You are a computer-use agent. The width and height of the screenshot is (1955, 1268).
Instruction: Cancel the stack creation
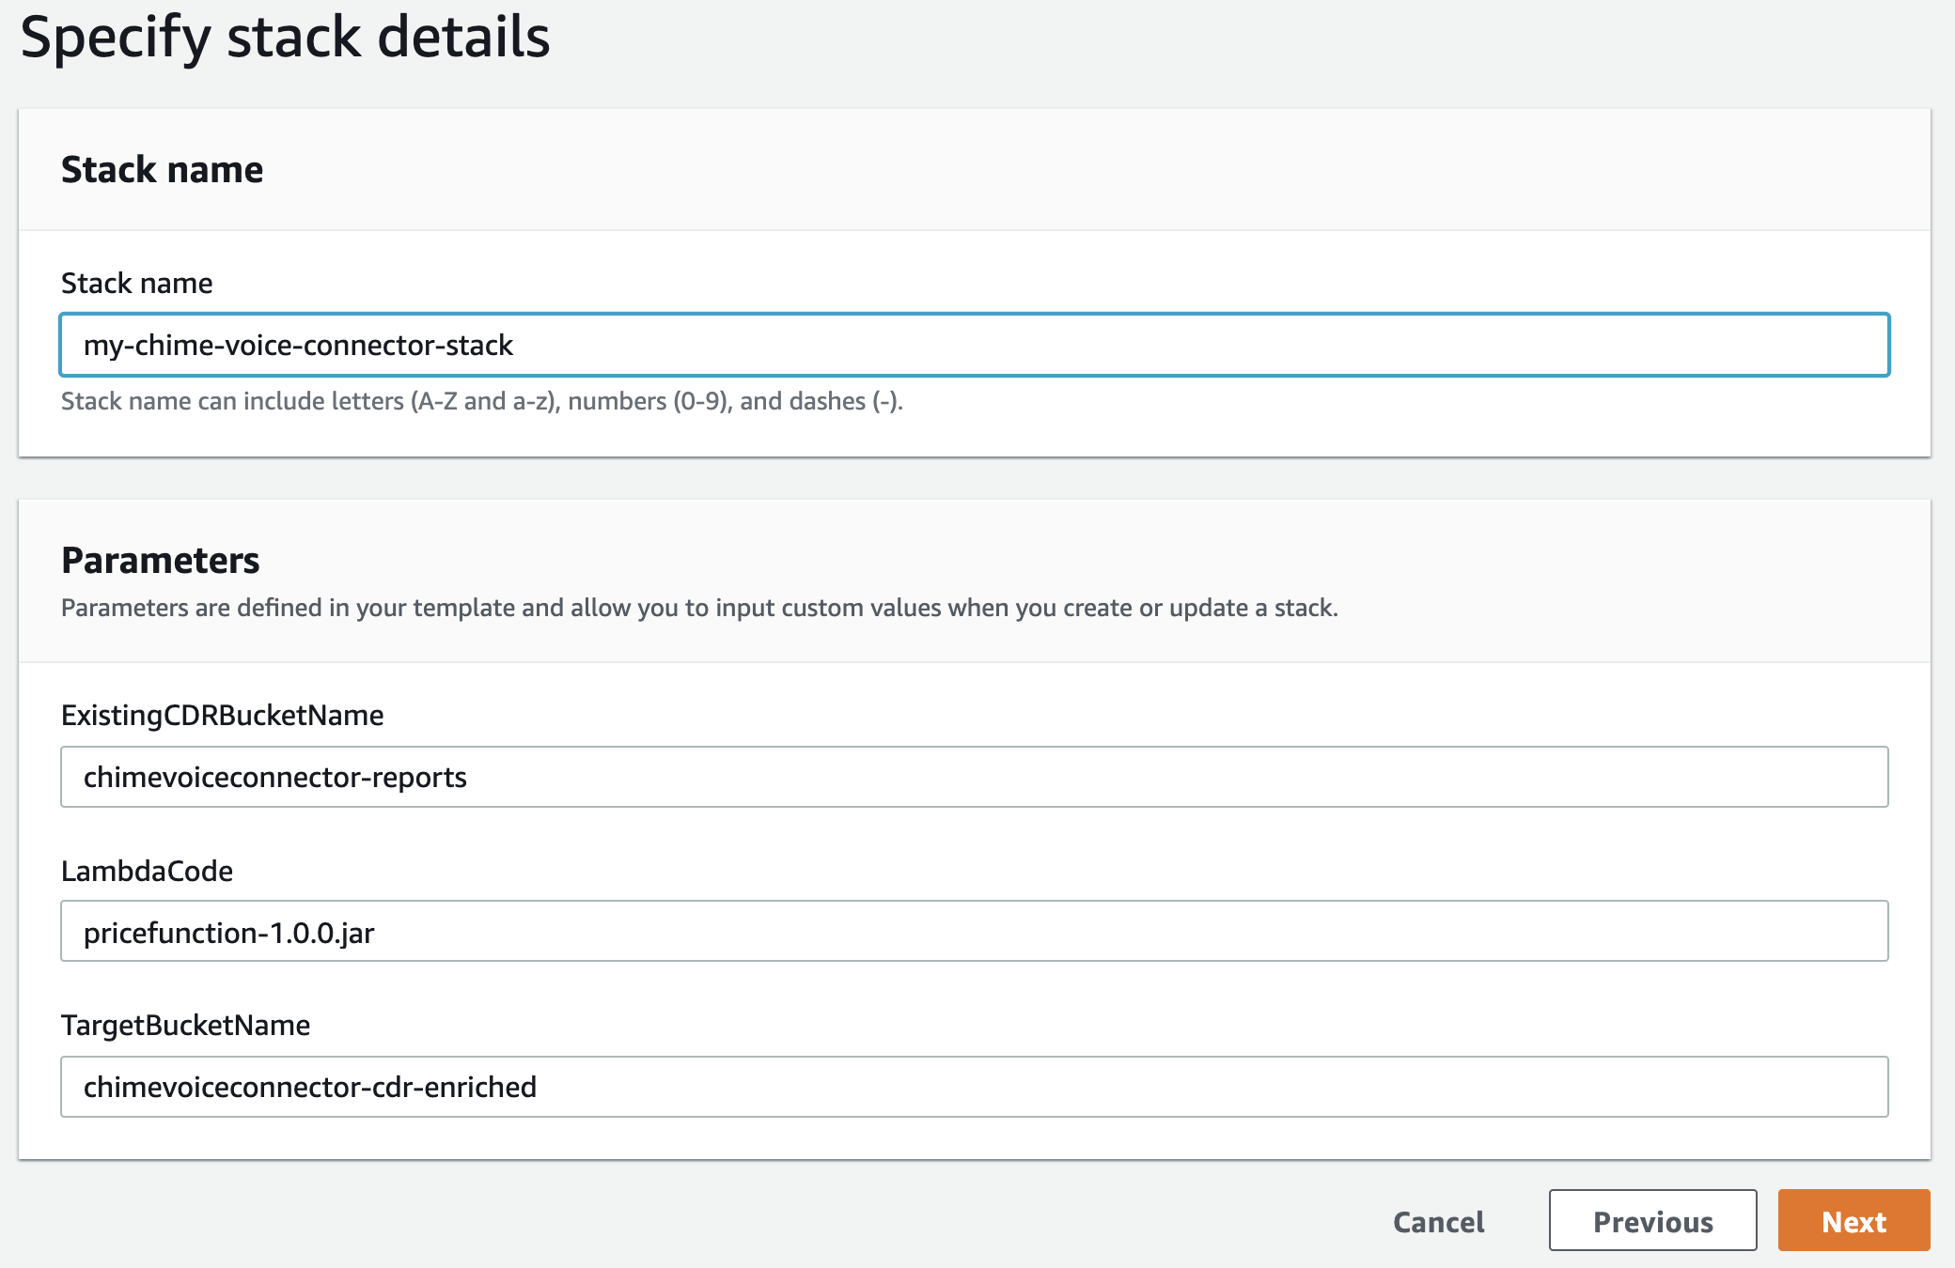click(x=1438, y=1221)
